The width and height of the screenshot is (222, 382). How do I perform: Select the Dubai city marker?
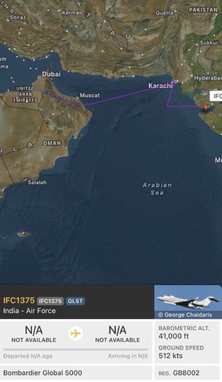click(39, 77)
